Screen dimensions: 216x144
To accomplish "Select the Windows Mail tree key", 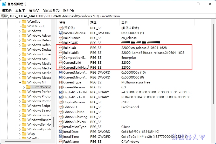I will 38,59.
